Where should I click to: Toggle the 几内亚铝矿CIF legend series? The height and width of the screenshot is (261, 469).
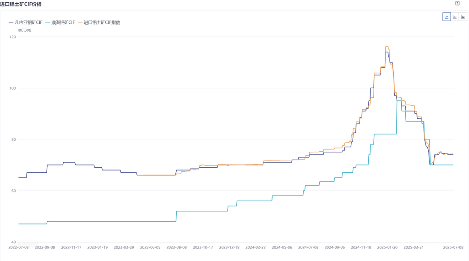[x=28, y=22]
